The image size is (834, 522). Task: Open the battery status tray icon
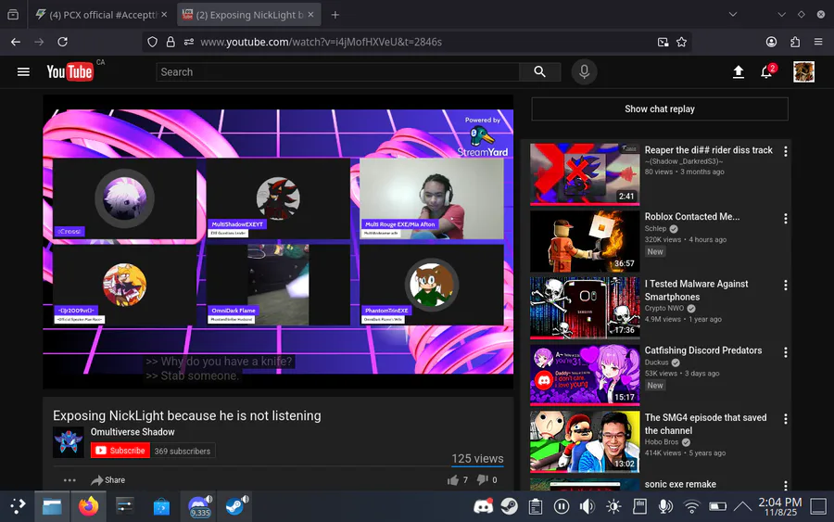pos(717,506)
